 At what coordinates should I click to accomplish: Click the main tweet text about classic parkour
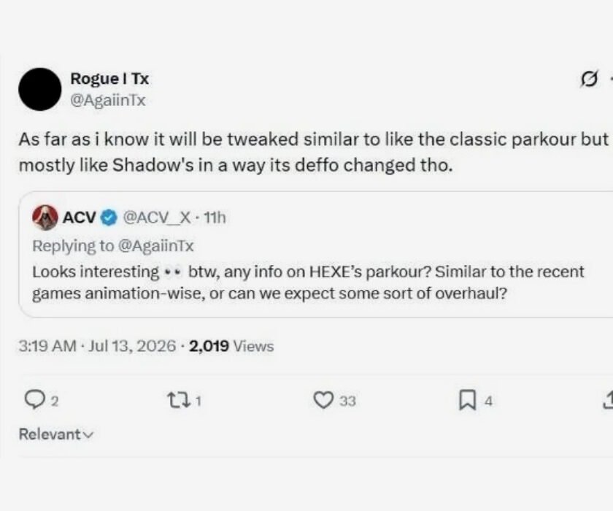coord(314,152)
